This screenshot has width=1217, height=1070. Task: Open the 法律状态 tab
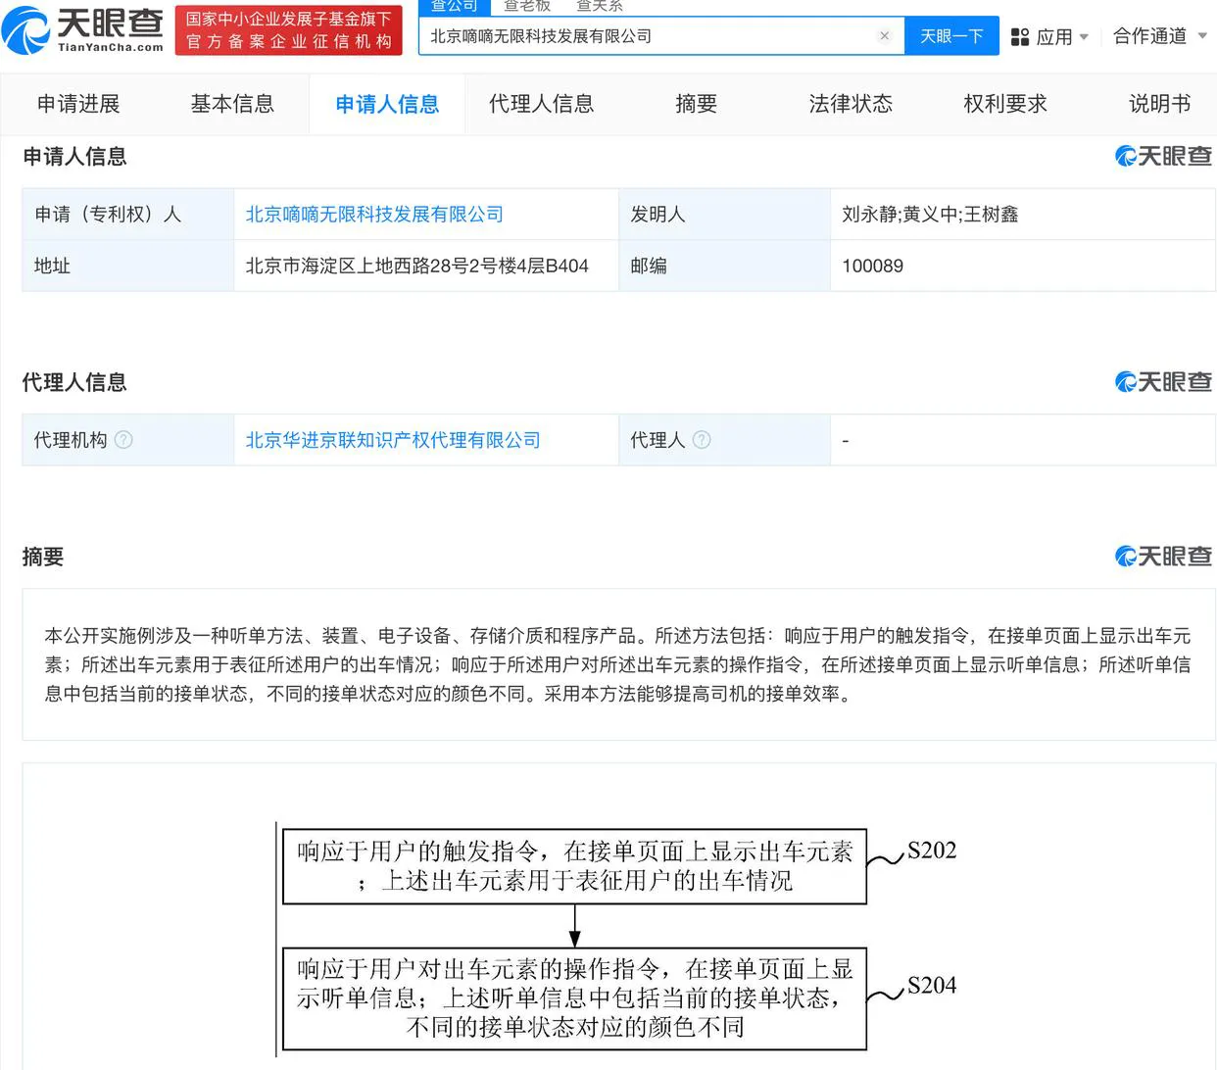point(851,104)
